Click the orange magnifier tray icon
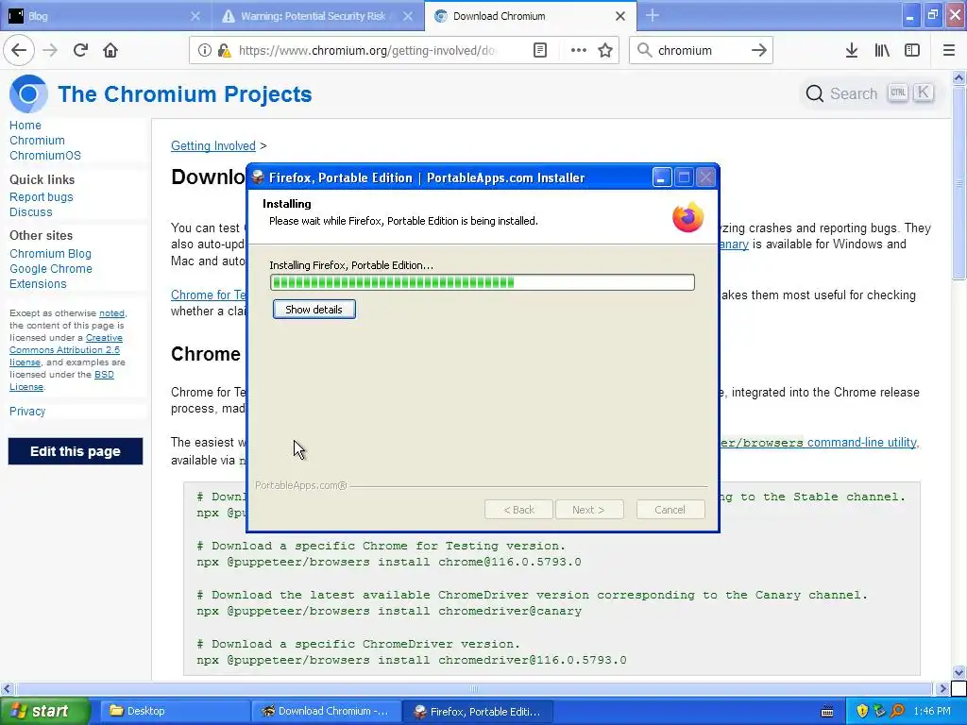Viewport: 967px width, 725px height. click(x=897, y=711)
